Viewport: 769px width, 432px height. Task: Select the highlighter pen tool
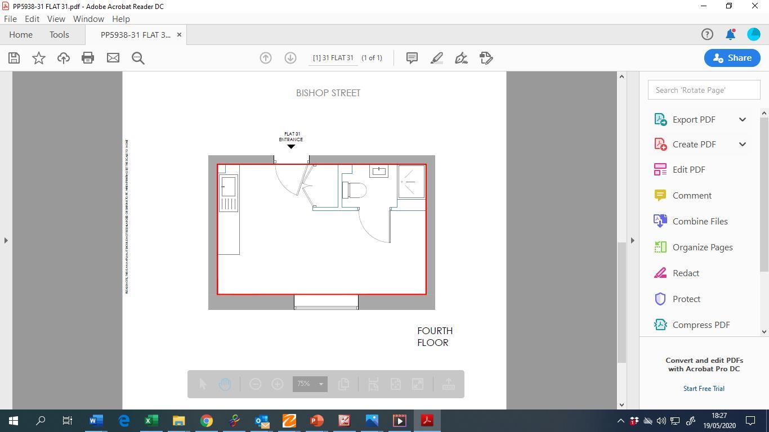point(437,58)
